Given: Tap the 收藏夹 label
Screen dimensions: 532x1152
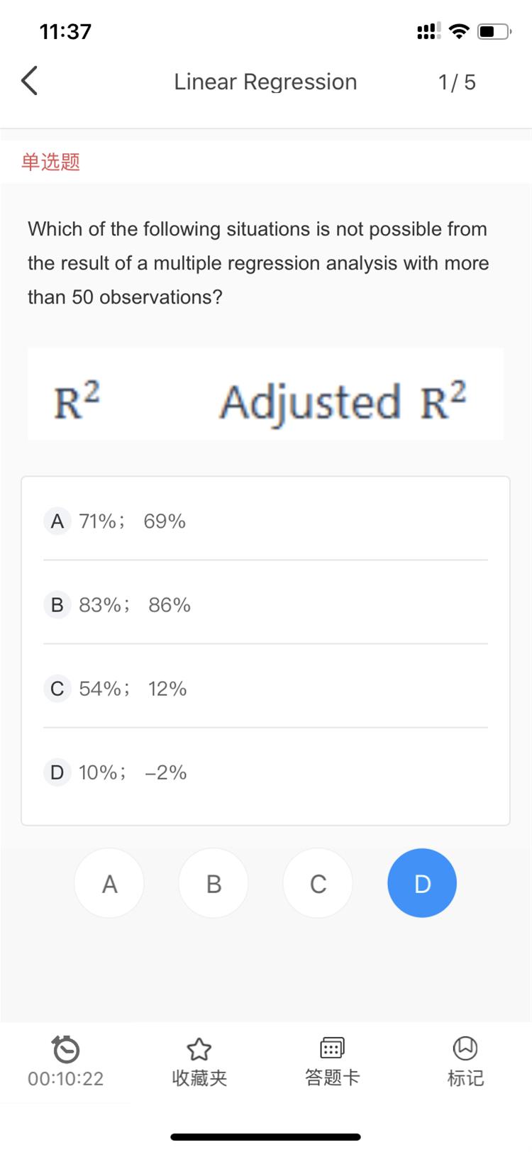Looking at the screenshot, I should (199, 1078).
